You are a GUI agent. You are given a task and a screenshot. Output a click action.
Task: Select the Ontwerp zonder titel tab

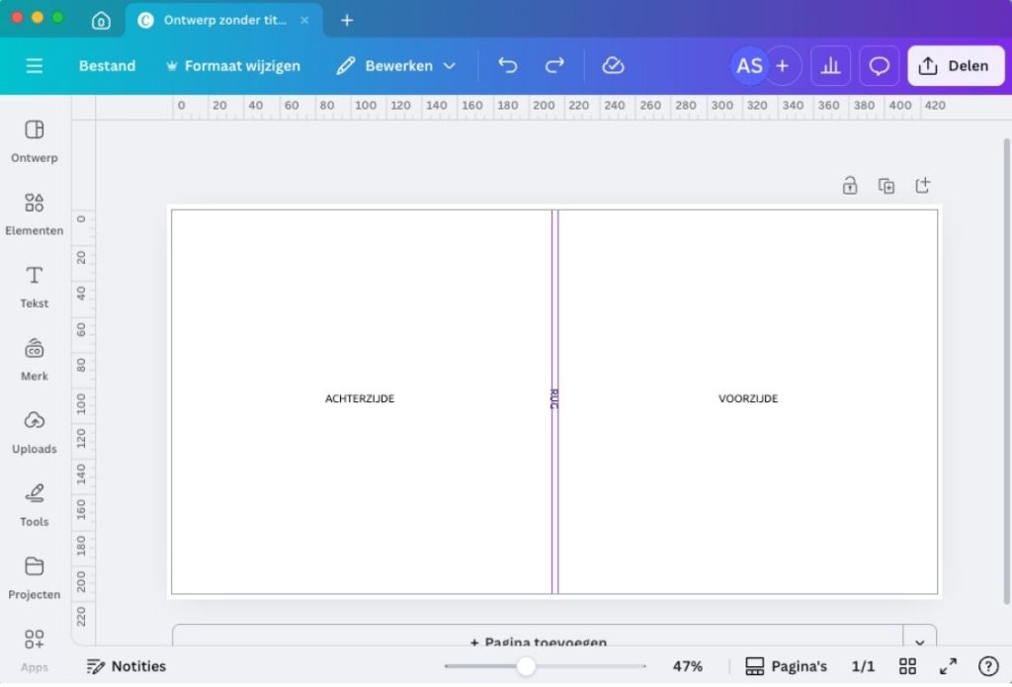224,20
